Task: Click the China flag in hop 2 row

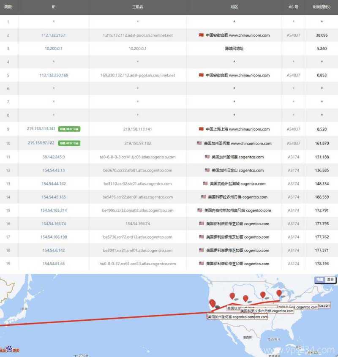Action: tap(201, 35)
